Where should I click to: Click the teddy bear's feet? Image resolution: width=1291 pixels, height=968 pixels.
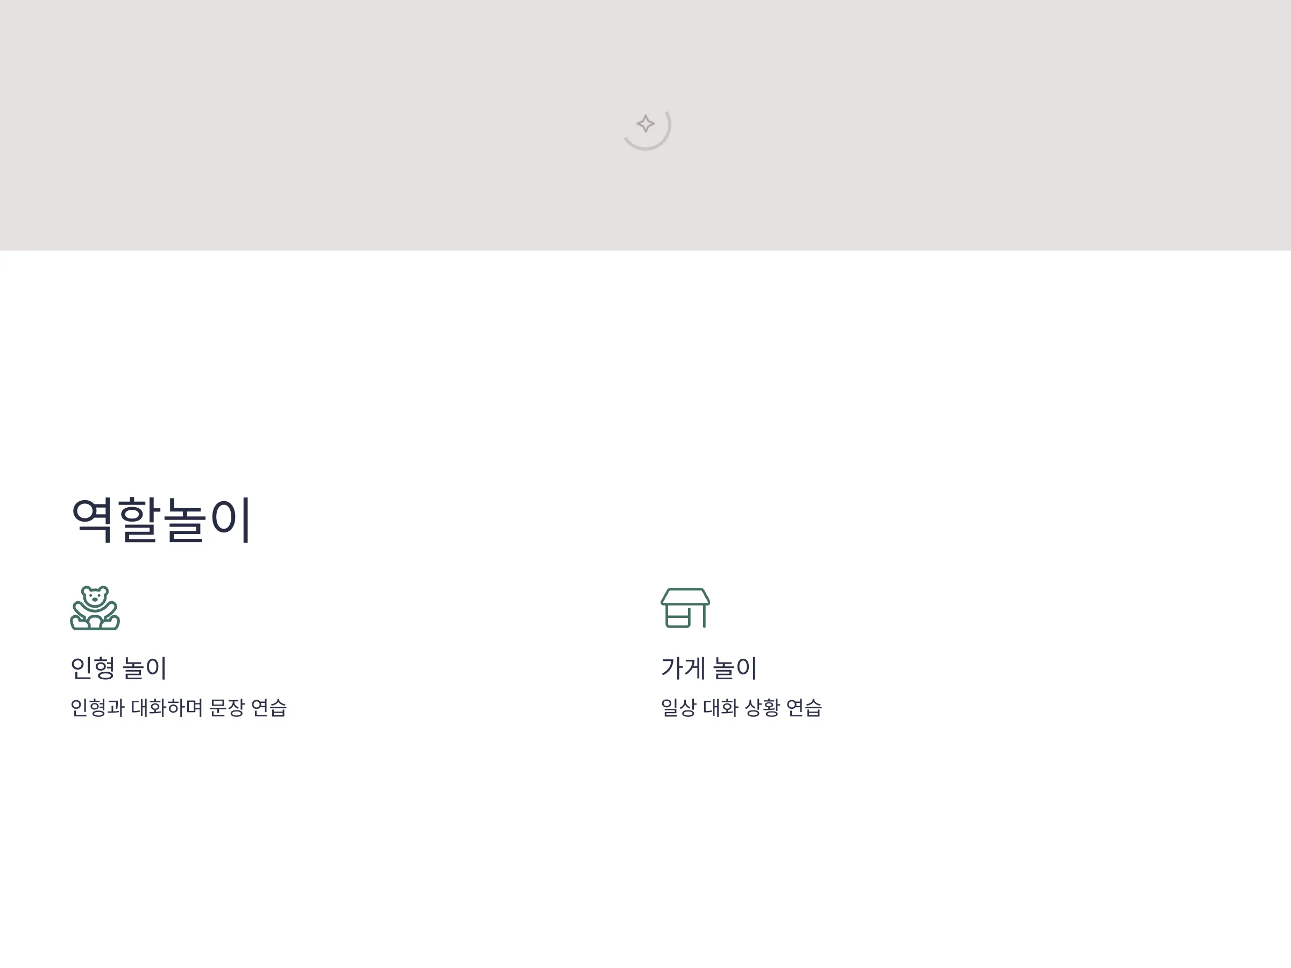point(95,623)
